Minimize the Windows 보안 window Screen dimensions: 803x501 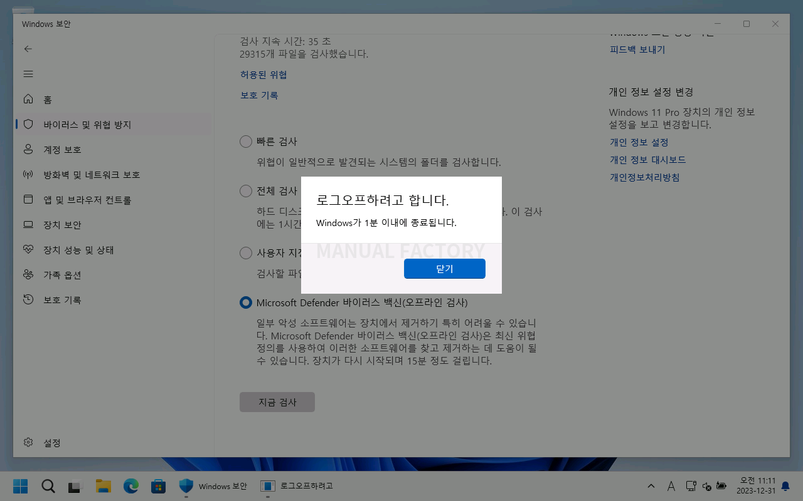pos(717,24)
